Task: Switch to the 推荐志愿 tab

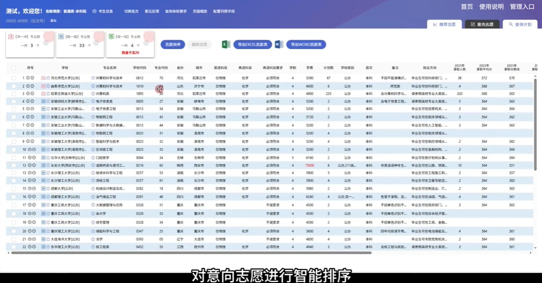Action: 444,24
